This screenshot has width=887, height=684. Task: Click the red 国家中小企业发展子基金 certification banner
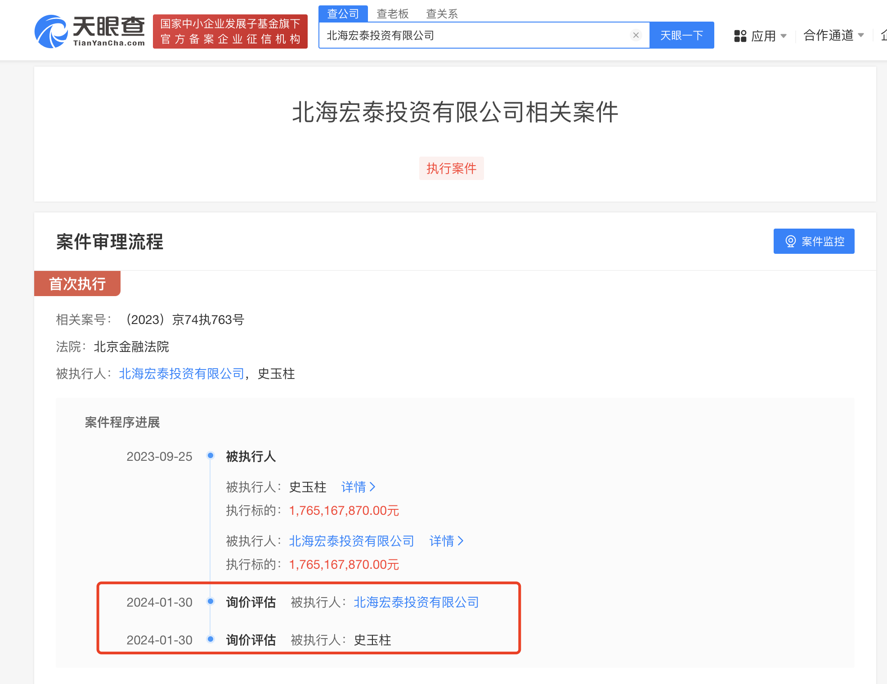point(230,31)
